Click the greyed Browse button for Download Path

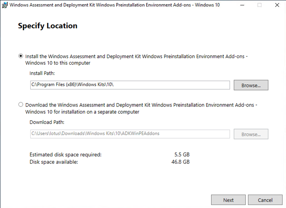(251, 134)
